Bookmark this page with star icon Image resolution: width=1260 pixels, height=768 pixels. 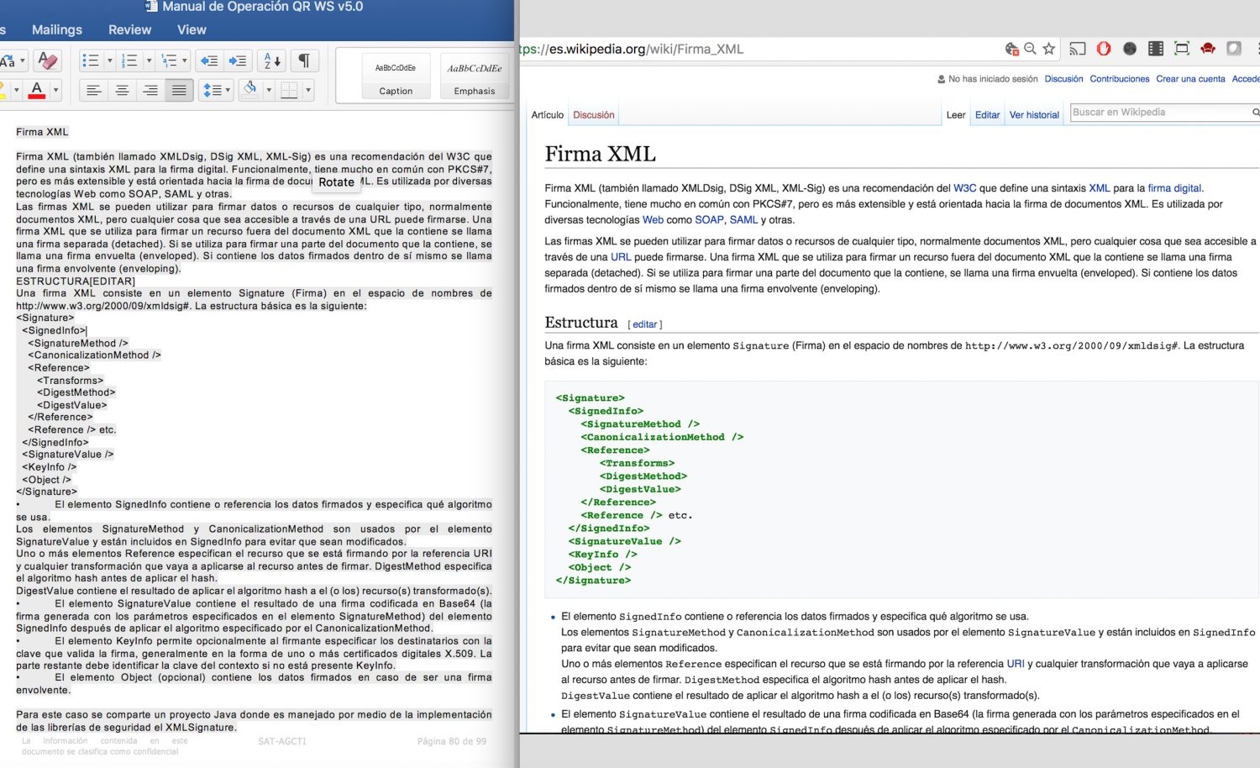1049,49
